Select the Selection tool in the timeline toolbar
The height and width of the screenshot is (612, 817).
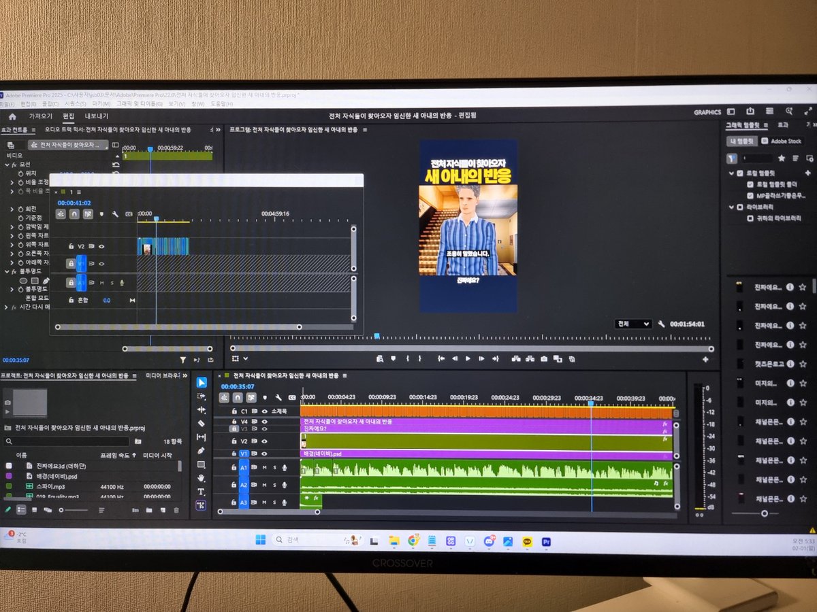[202, 382]
